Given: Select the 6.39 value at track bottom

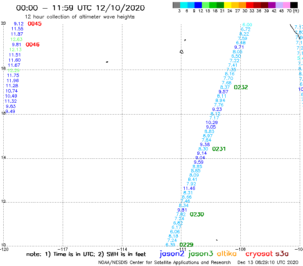Looking at the screenshot, I should tap(170, 245).
